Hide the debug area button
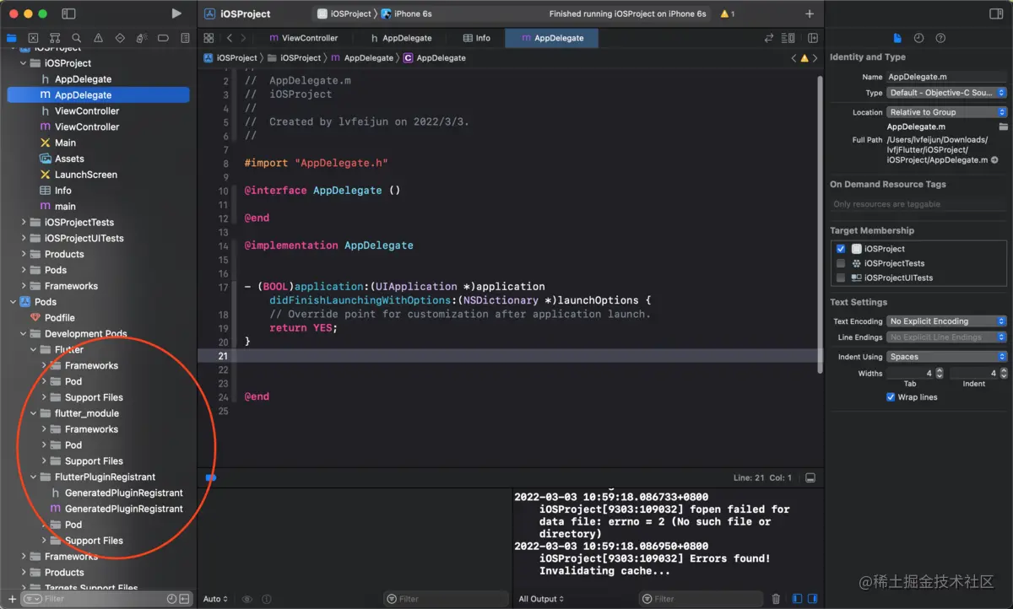Image resolution: width=1013 pixels, height=609 pixels. (x=810, y=477)
